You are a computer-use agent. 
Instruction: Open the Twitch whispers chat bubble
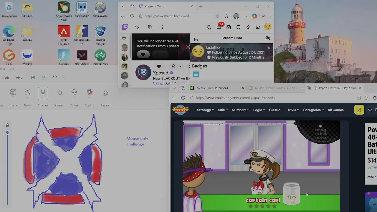[x=238, y=27]
